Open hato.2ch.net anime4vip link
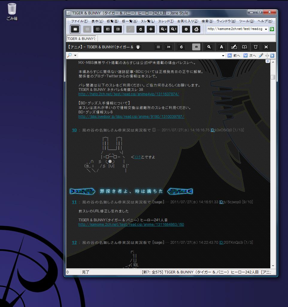The height and width of the screenshot is (307, 288). 129,94
